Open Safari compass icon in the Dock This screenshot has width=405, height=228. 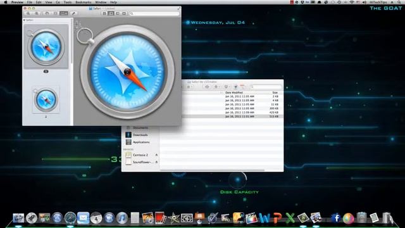pyautogui.click(x=70, y=218)
